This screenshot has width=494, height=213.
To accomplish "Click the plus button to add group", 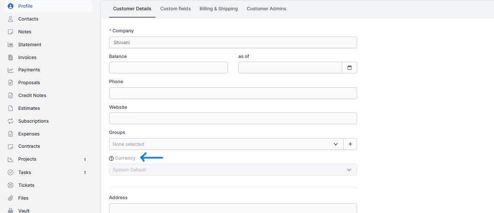I will click(350, 144).
